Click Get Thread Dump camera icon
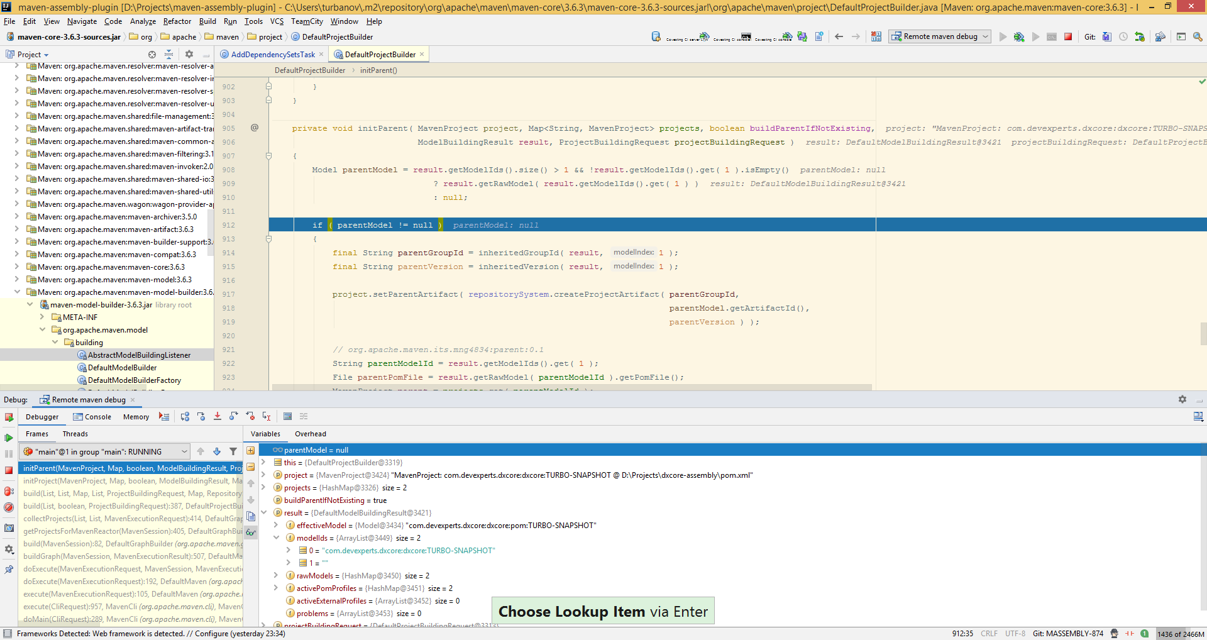The height and width of the screenshot is (640, 1207). [x=9, y=528]
